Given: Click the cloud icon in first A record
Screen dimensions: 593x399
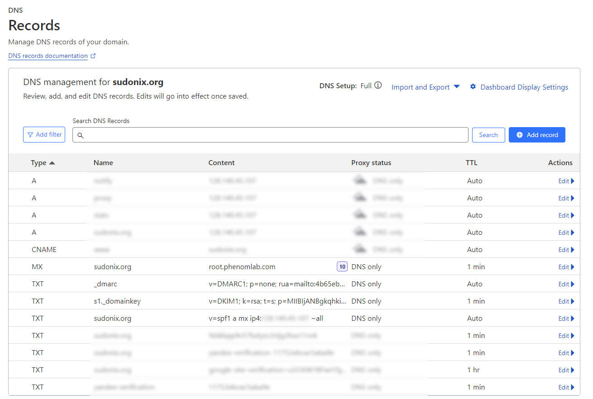Looking at the screenshot, I should tap(360, 181).
